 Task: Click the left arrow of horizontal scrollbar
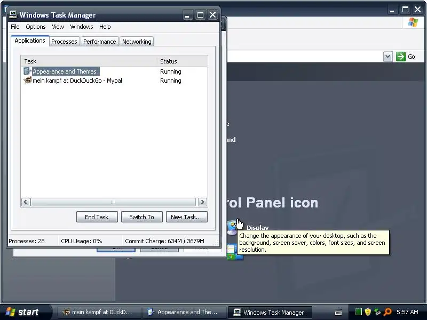click(26, 202)
